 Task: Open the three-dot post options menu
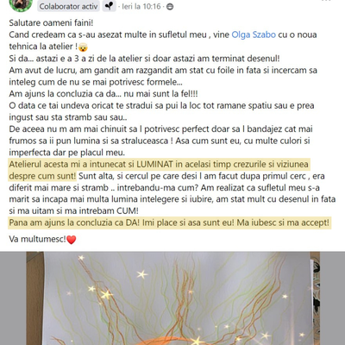327,1
